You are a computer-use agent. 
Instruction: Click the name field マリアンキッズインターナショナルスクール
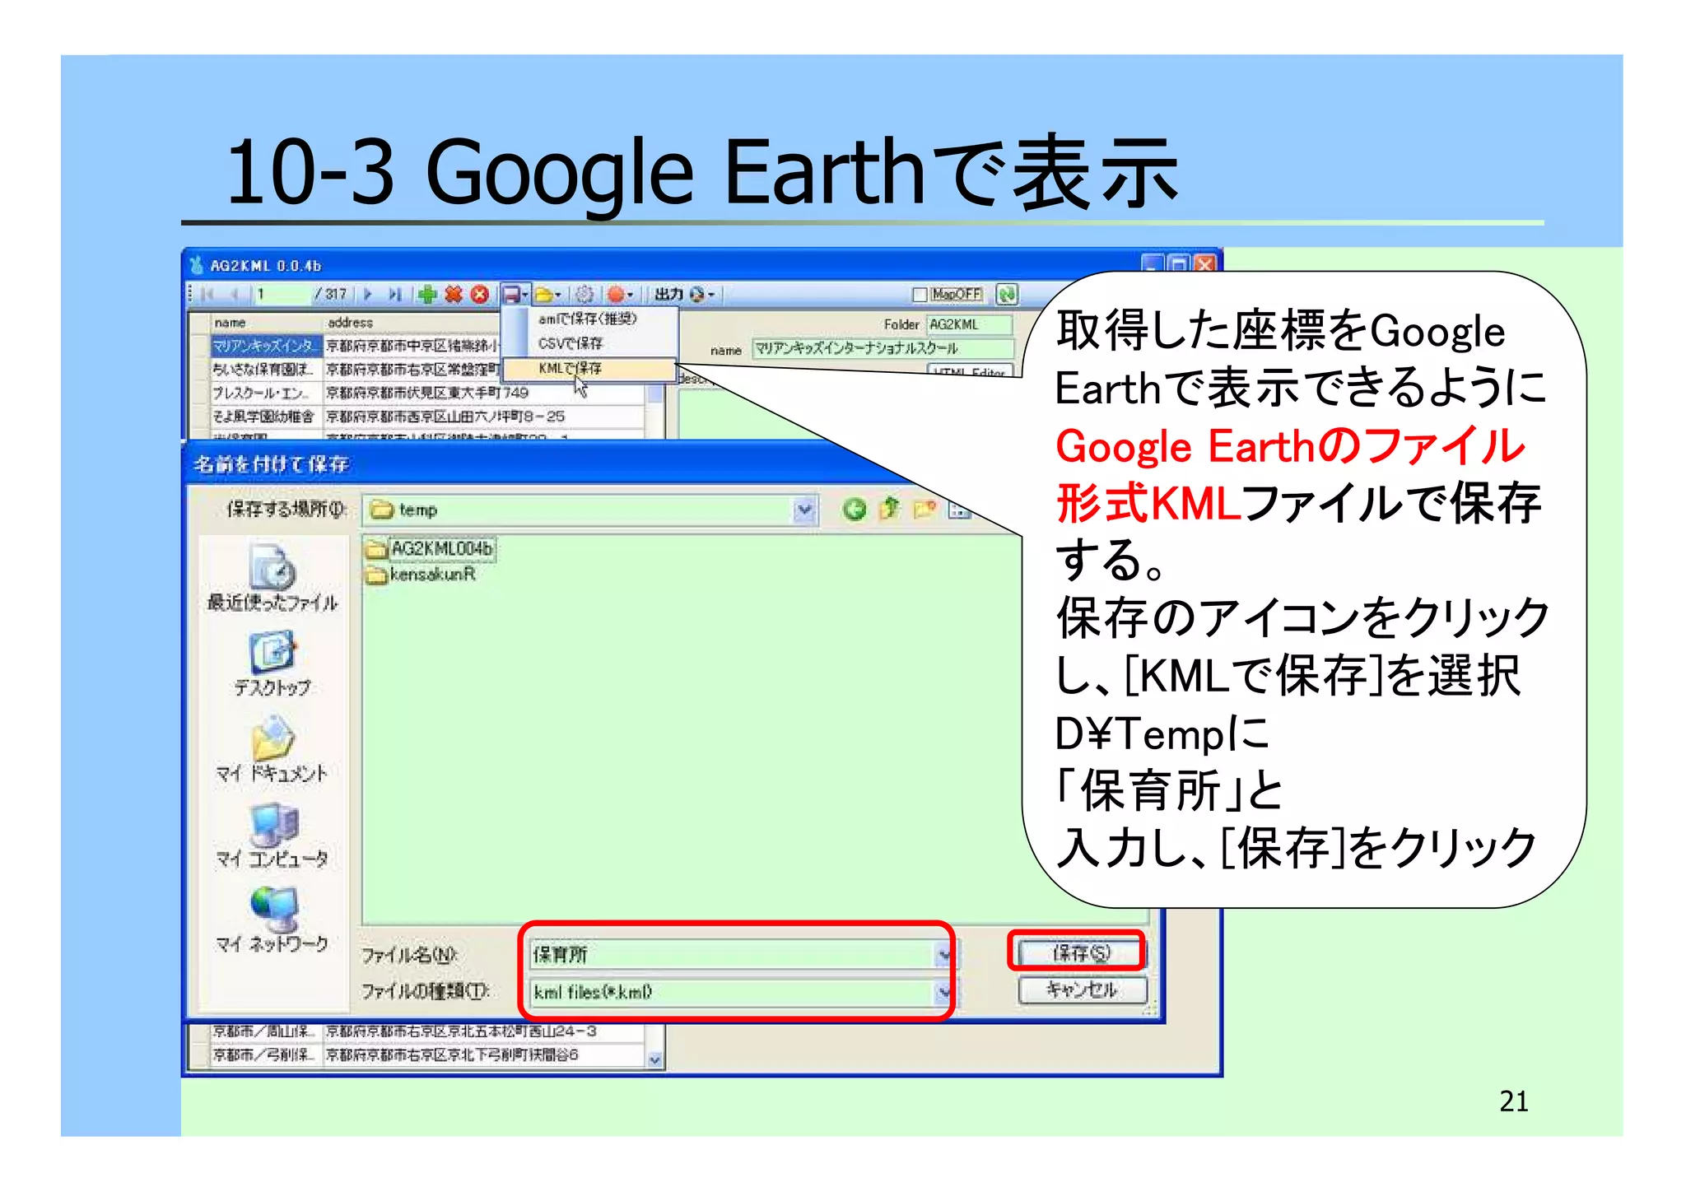(883, 348)
